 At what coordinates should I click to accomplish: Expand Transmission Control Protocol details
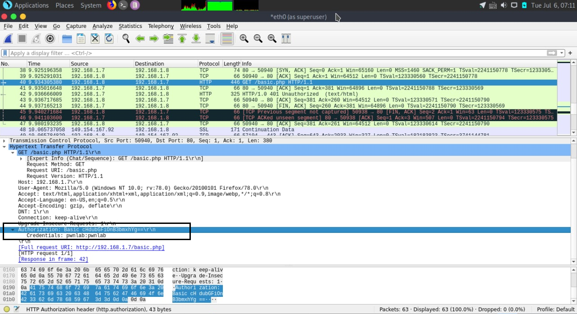click(x=5, y=141)
